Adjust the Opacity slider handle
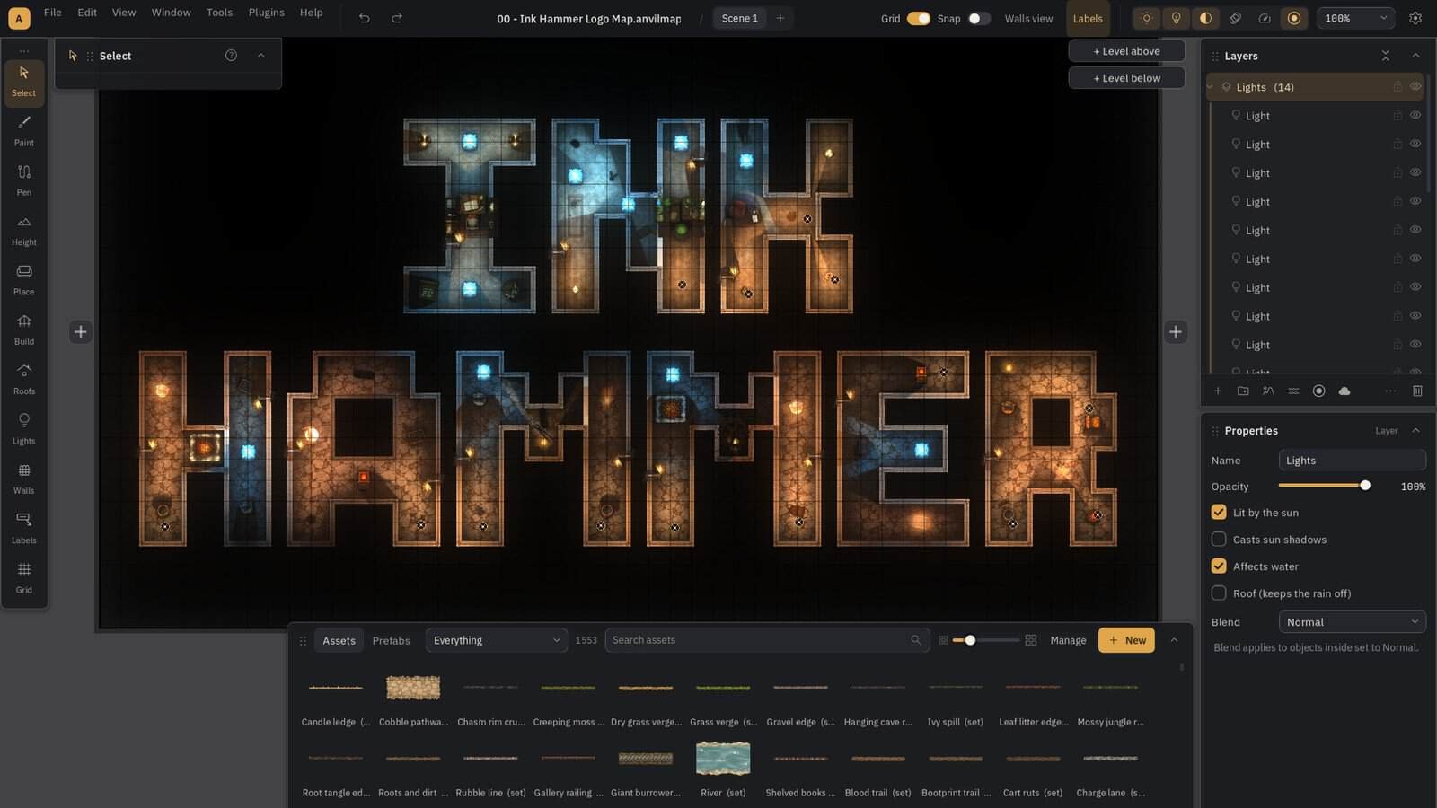This screenshot has width=1437, height=808. tap(1365, 486)
